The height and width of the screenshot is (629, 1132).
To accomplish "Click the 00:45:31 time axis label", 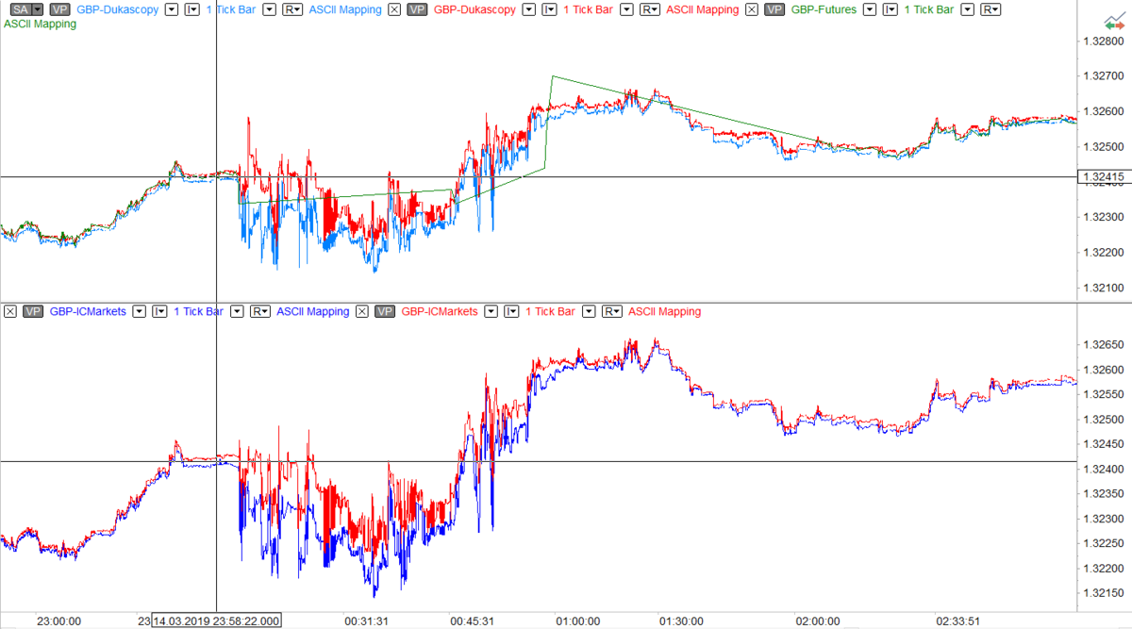I will (473, 621).
